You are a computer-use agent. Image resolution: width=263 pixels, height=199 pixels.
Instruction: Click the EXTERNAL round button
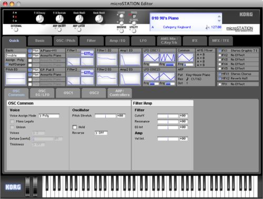[x=16, y=30]
